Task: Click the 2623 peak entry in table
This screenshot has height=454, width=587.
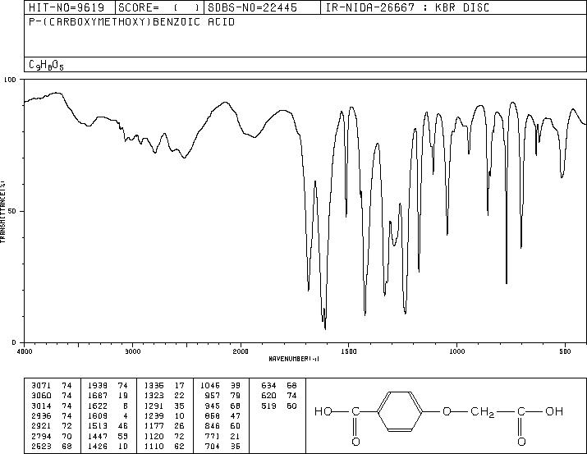Action: coord(51,446)
